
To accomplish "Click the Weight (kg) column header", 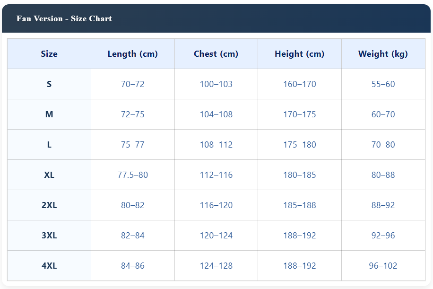I will [383, 54].
